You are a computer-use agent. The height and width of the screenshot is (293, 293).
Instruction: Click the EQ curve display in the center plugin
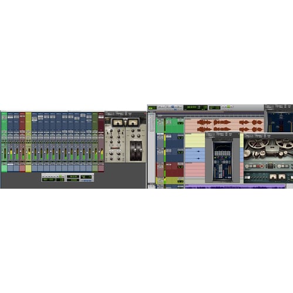tap(222, 146)
